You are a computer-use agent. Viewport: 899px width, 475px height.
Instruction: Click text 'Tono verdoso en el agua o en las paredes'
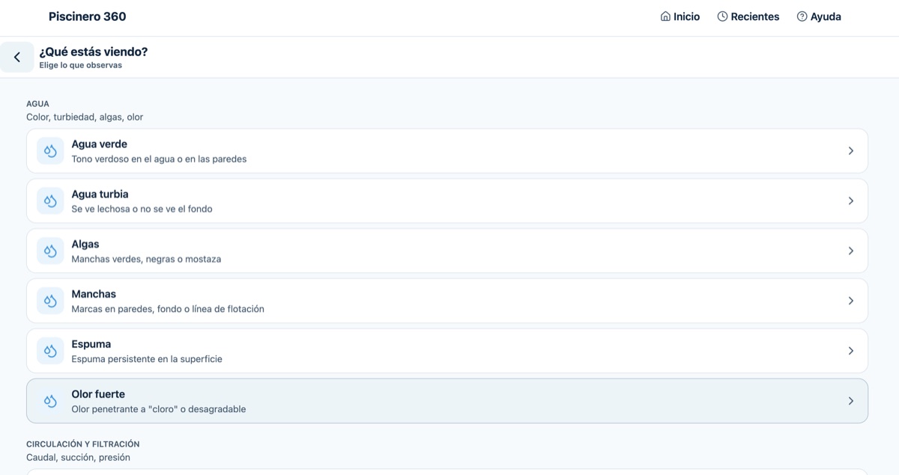point(159,159)
